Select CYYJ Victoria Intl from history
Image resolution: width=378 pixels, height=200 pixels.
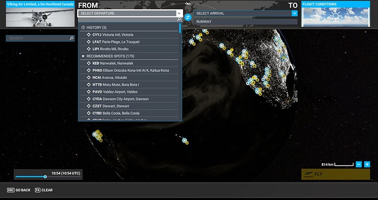point(129,35)
